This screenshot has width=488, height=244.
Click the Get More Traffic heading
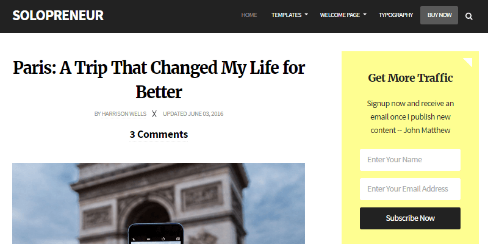coord(411,77)
